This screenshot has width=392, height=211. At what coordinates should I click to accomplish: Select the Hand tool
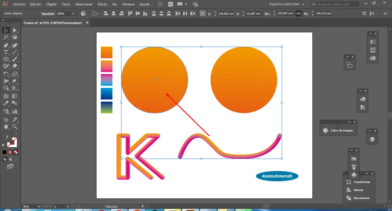coord(6,126)
